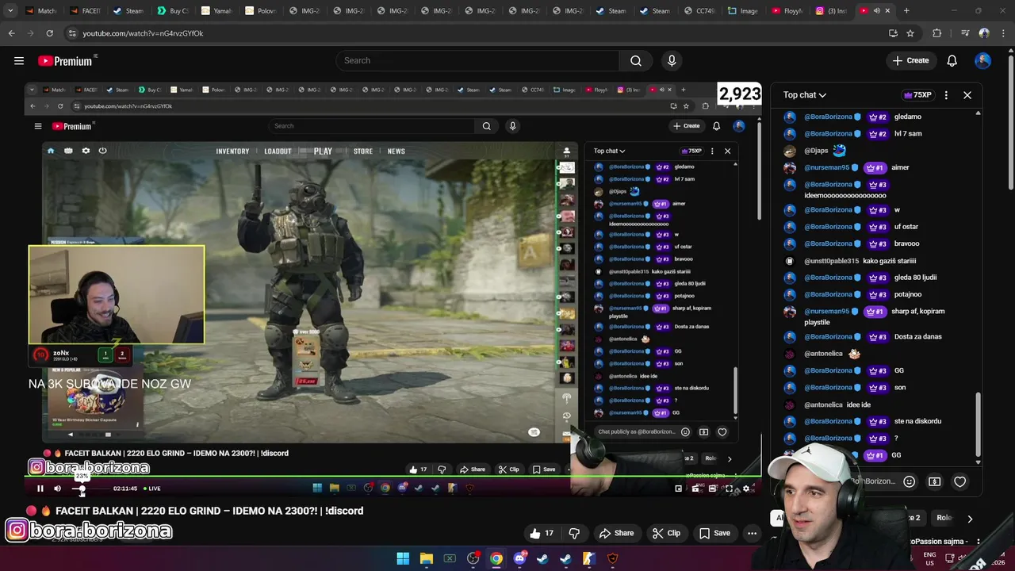Open options for the sajma chat message

[979, 542]
